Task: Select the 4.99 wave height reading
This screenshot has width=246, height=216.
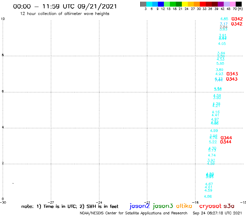Action: (x=214, y=131)
